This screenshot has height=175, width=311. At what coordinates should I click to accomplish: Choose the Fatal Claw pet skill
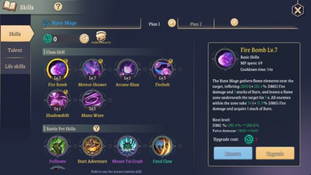click(162, 146)
